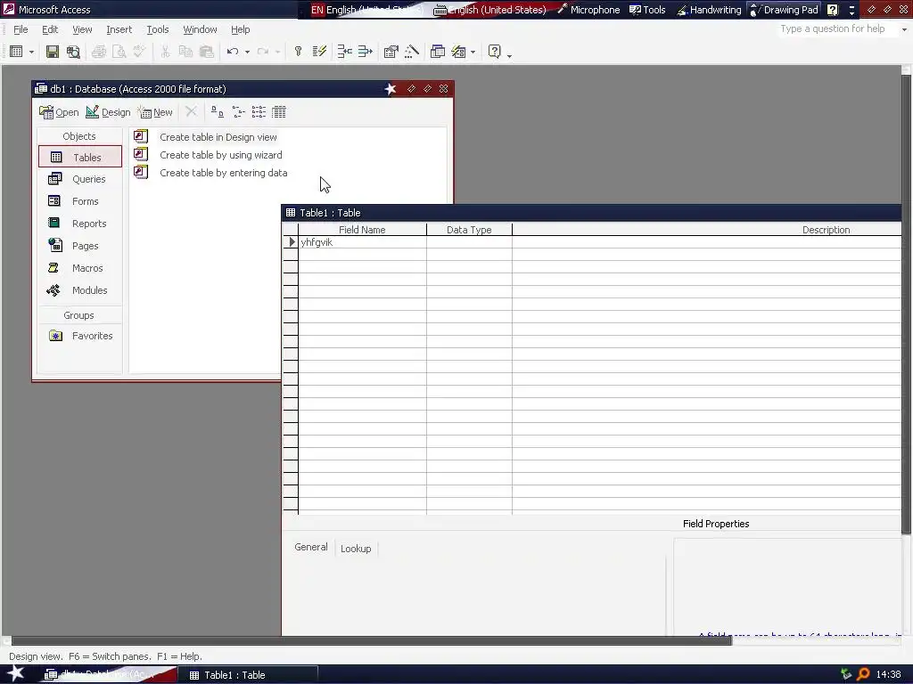The height and width of the screenshot is (684, 913).
Task: Expand the Undo history dropdown arrow
Action: [x=248, y=52]
